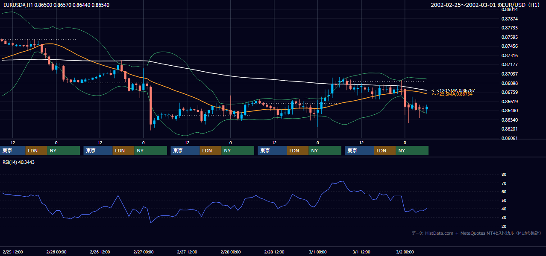
Task: Click price level 0.86061 on the axis
Action: pyautogui.click(x=509, y=138)
